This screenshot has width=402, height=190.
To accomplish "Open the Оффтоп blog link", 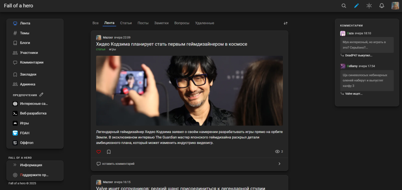I will click(x=27, y=143).
